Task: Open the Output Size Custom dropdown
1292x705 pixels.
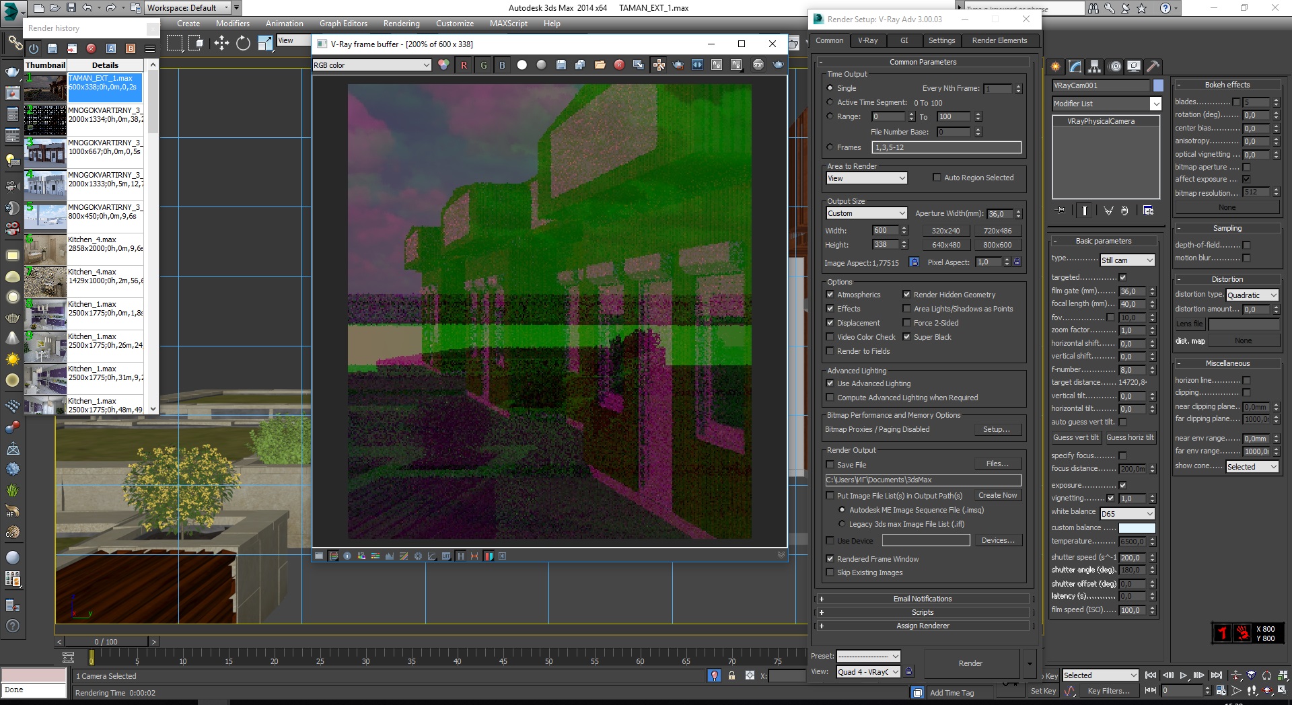Action: [867, 213]
